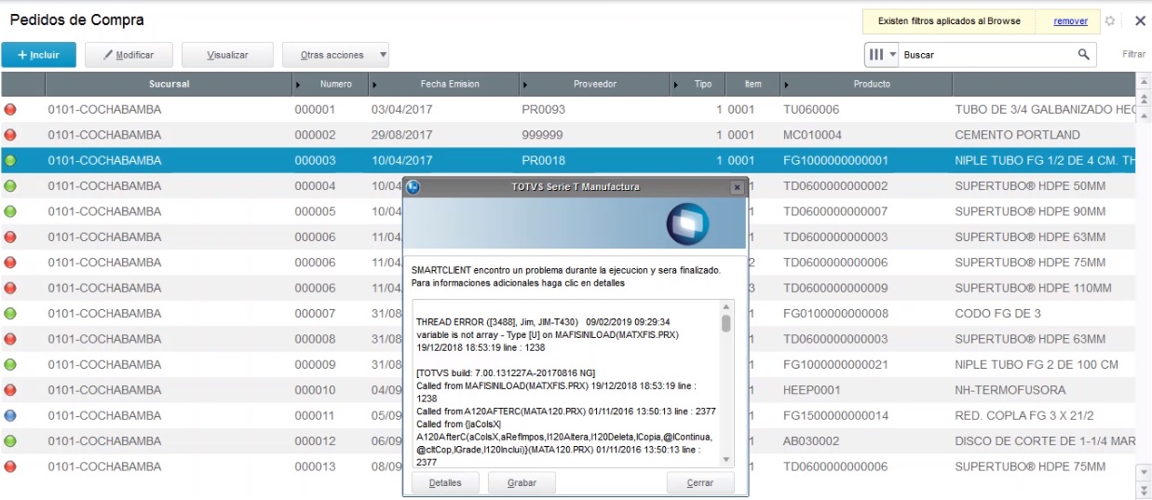Close the TOTVS error dialog with X
1152x500 pixels.
point(737,187)
